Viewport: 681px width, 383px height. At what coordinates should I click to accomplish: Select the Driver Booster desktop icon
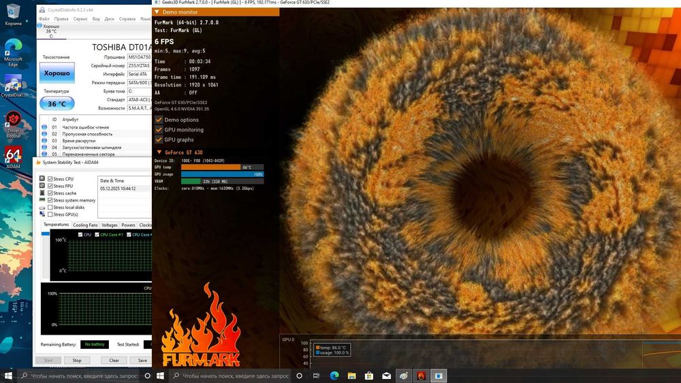point(13,124)
